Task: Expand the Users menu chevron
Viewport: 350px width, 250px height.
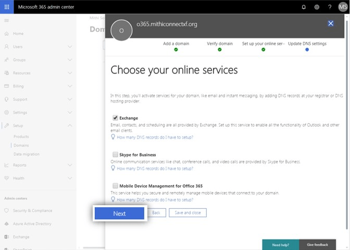Action: pos(70,47)
